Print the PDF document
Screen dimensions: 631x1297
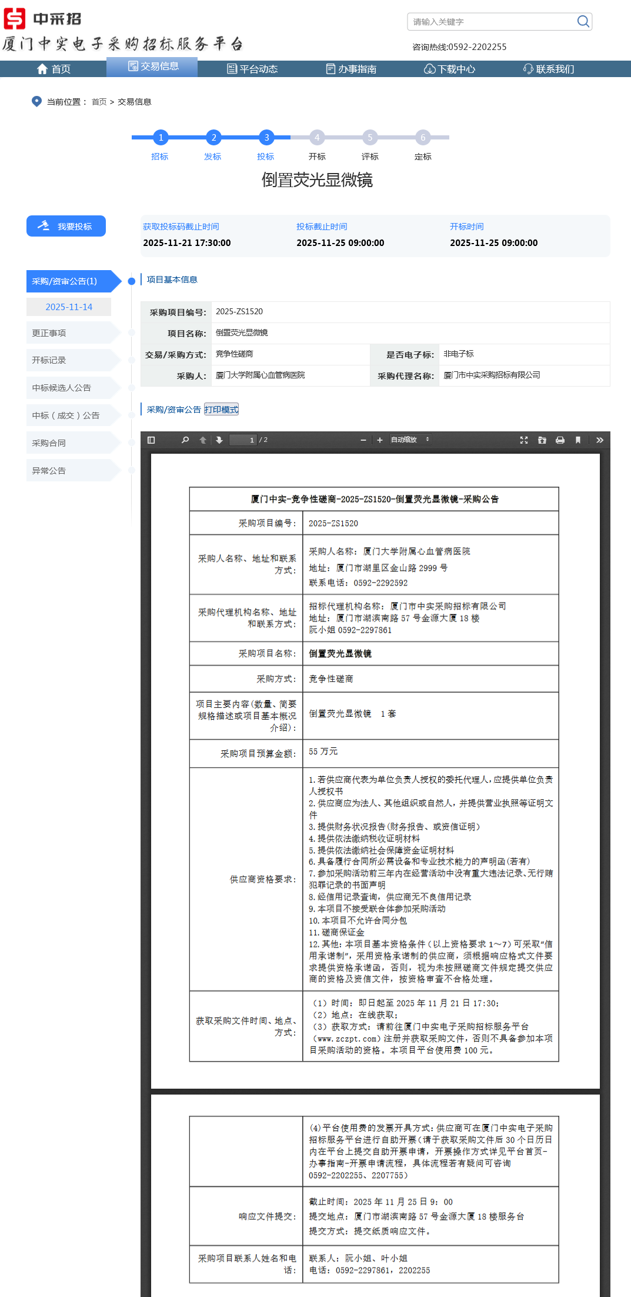[x=560, y=440]
